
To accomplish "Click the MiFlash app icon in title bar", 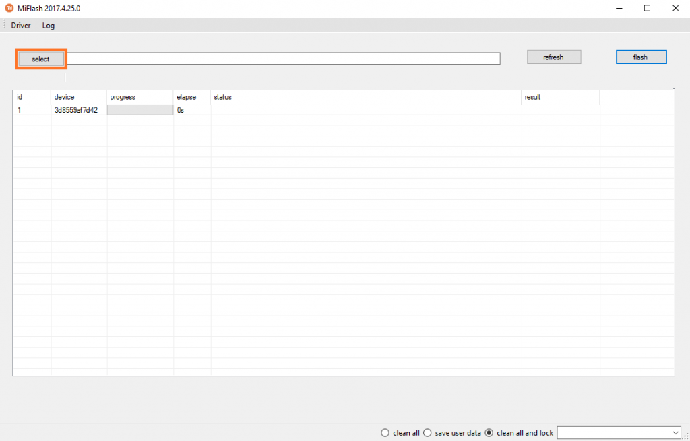I will [9, 8].
